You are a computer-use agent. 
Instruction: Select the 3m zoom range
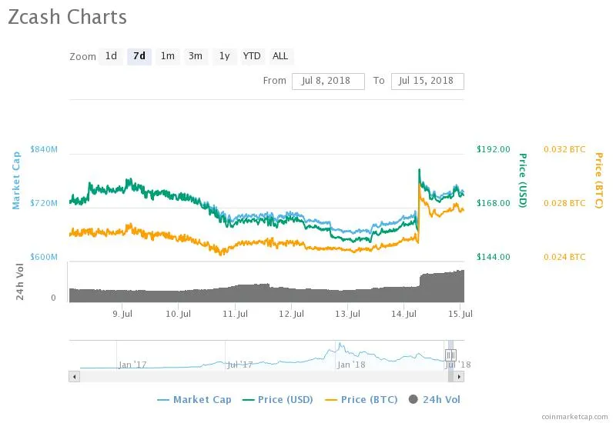[196, 56]
